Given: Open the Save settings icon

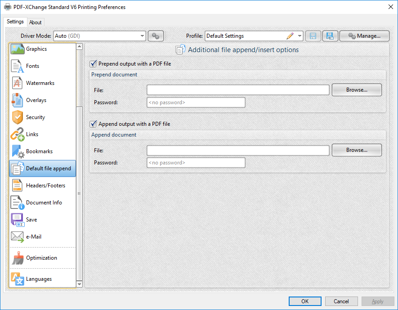Looking at the screenshot, I should coord(17,220).
